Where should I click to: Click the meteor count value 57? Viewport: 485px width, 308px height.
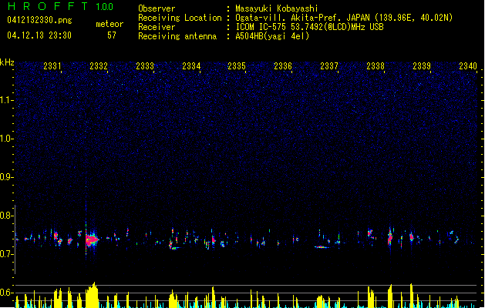point(112,35)
